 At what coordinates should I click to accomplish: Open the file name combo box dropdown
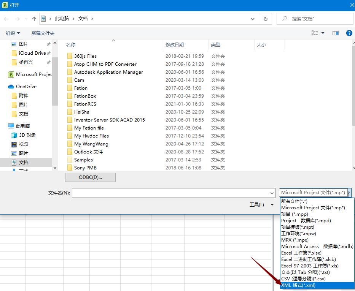pos(272,193)
